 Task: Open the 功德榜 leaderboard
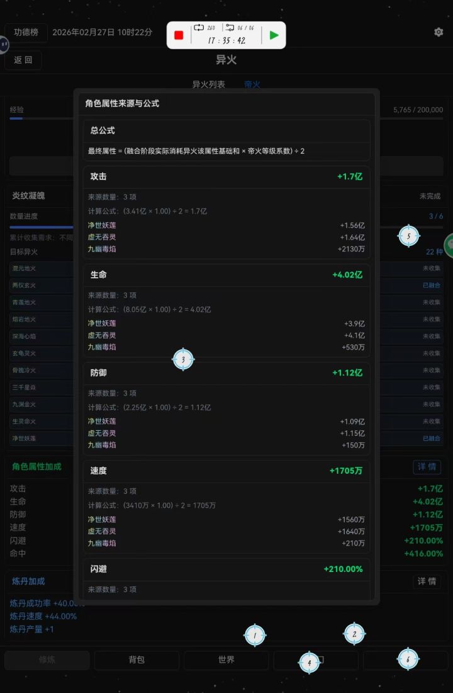click(26, 32)
